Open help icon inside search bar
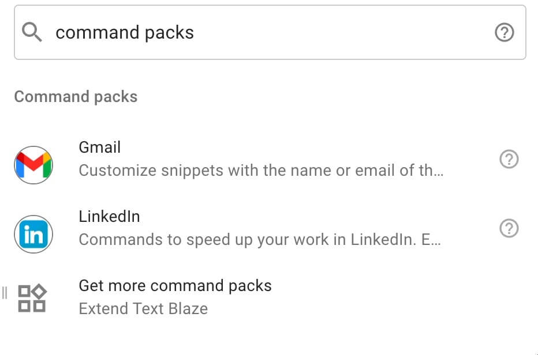 [505, 33]
